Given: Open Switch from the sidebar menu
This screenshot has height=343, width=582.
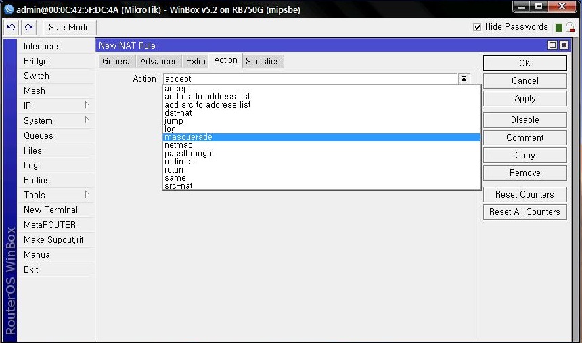Looking at the screenshot, I should click(x=56, y=76).
